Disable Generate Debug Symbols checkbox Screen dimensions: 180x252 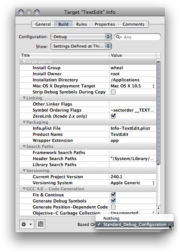click(x=113, y=201)
